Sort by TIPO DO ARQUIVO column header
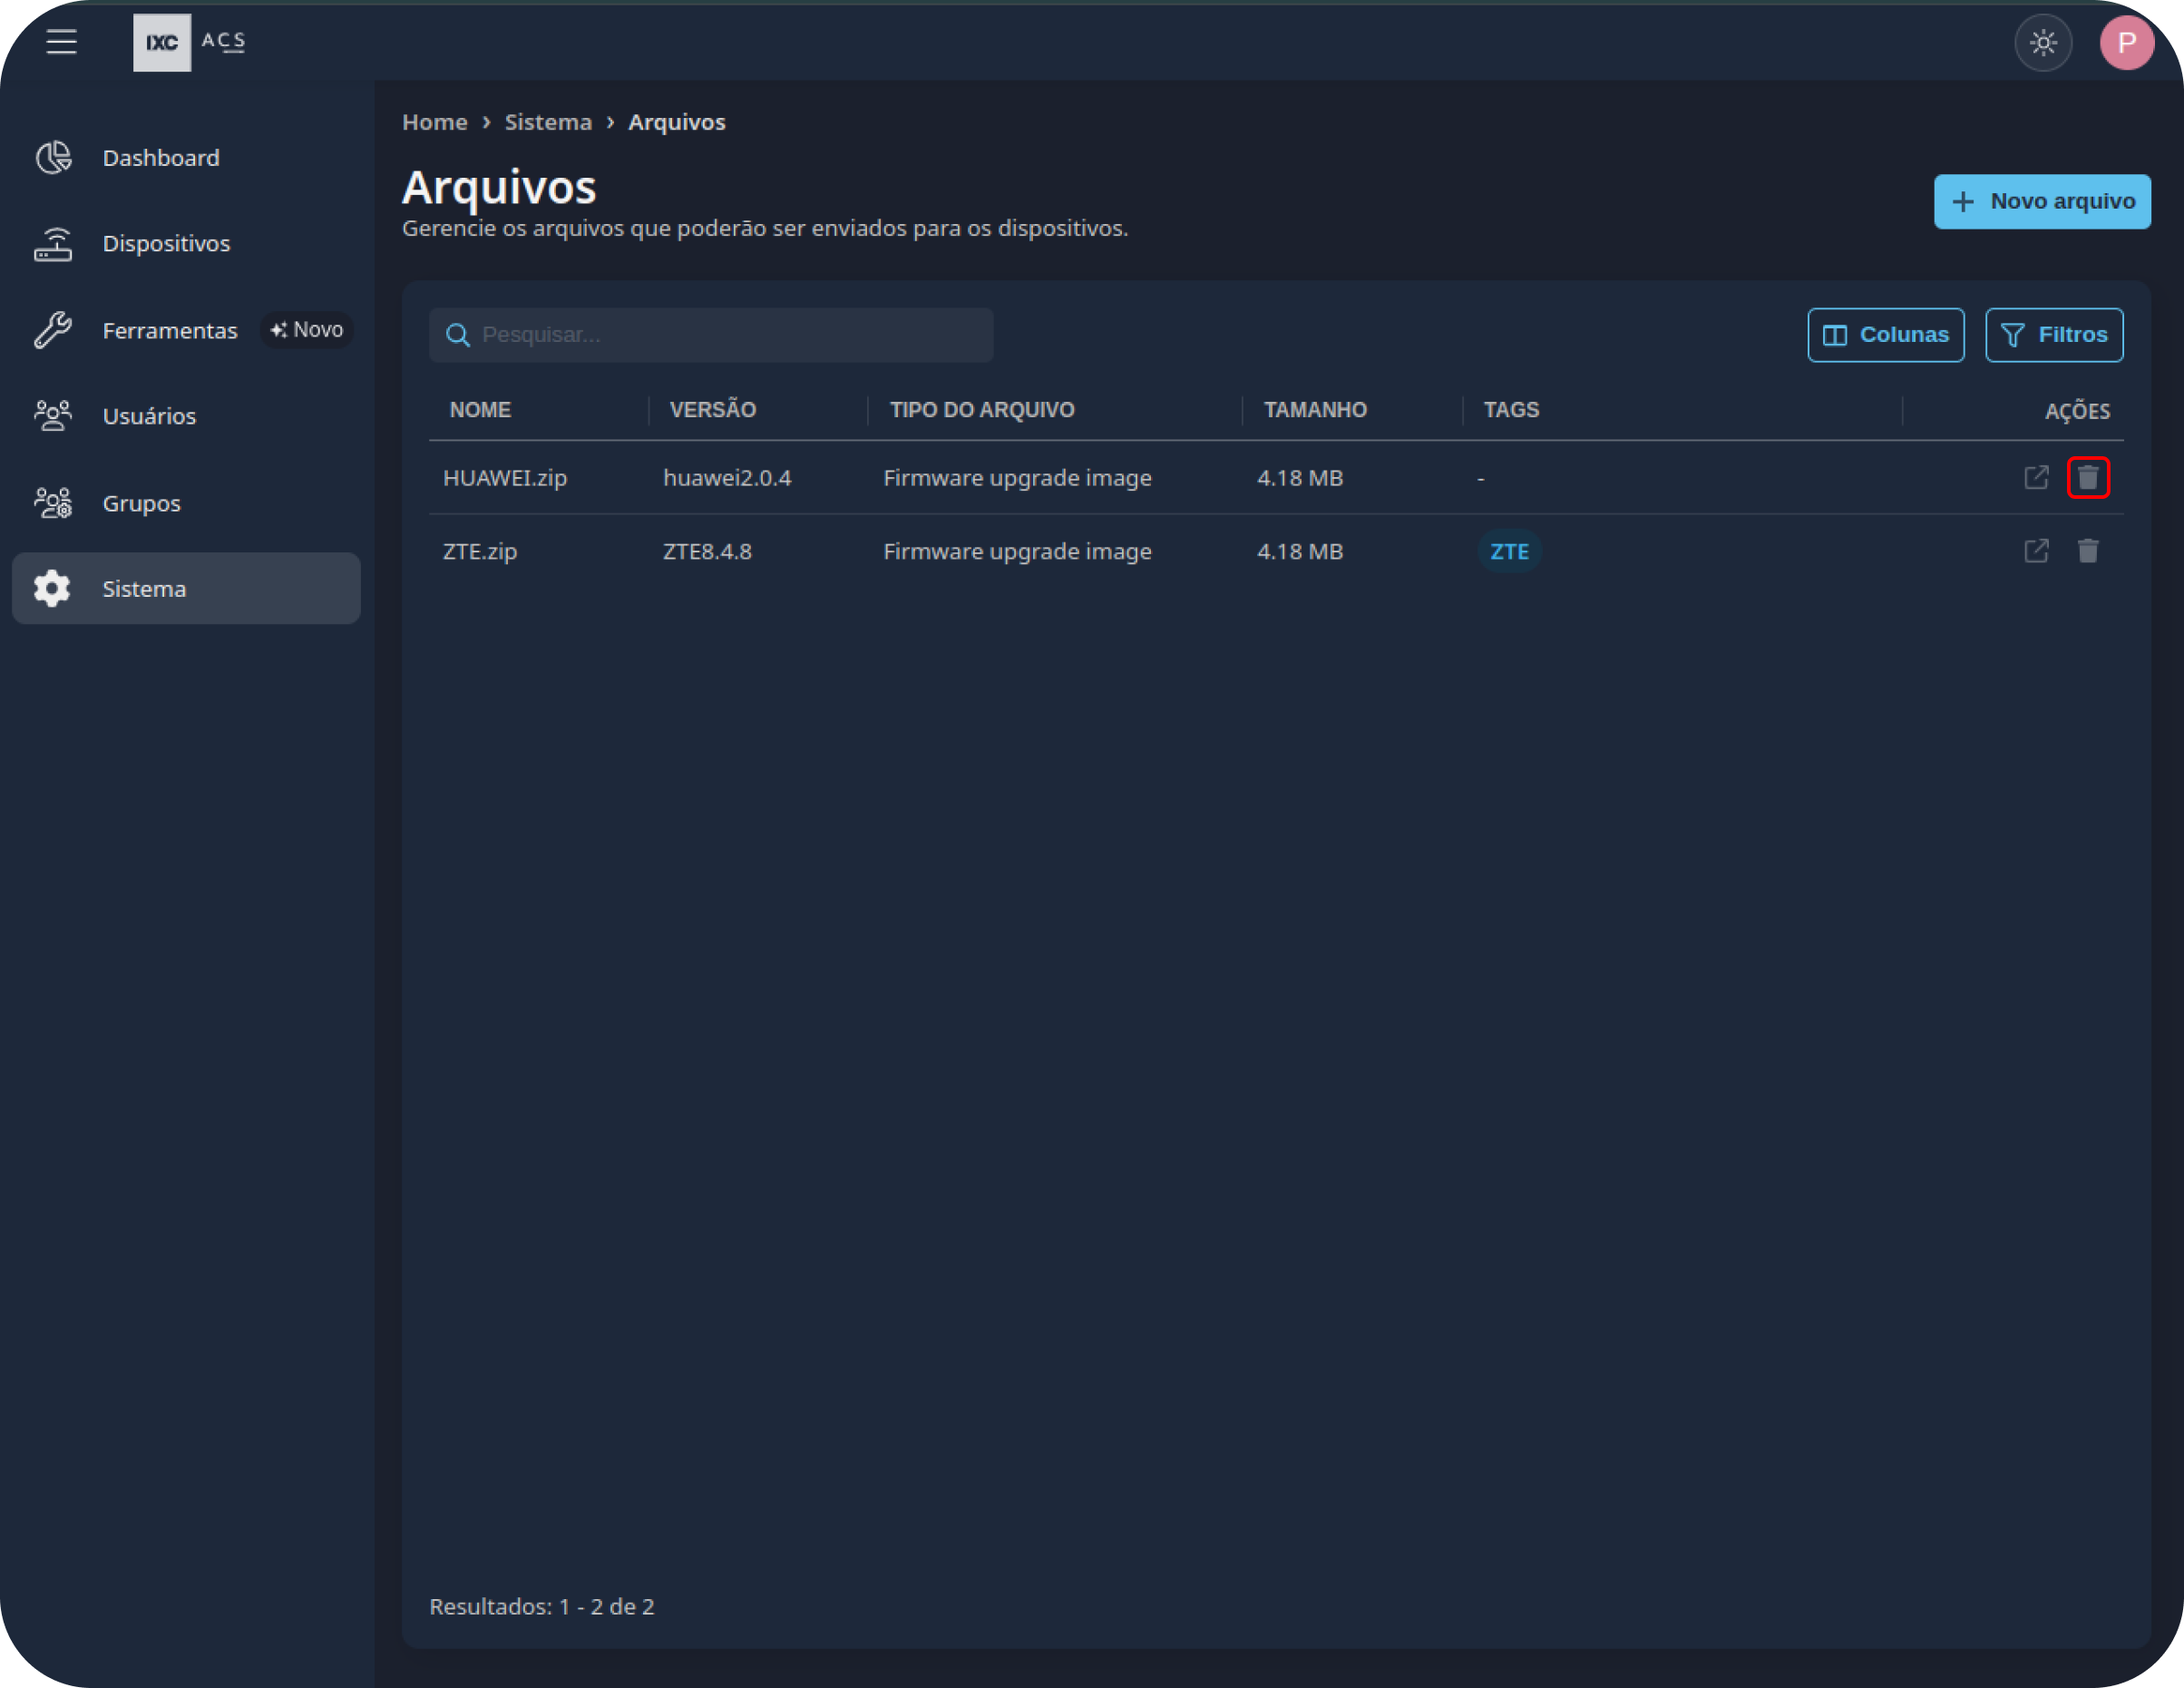 982,410
